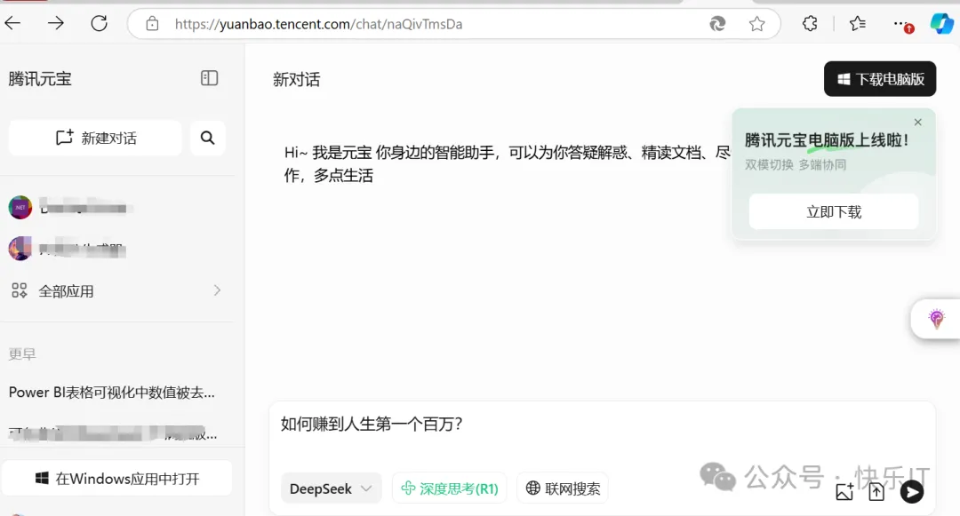Collapse the sidebar with the panel icon

click(210, 78)
